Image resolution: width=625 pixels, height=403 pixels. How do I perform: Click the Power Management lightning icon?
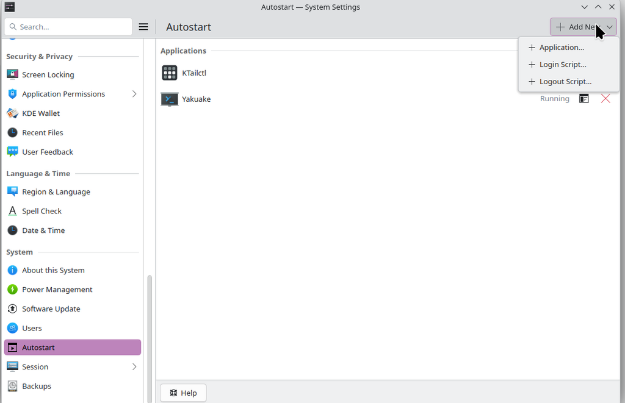12,290
